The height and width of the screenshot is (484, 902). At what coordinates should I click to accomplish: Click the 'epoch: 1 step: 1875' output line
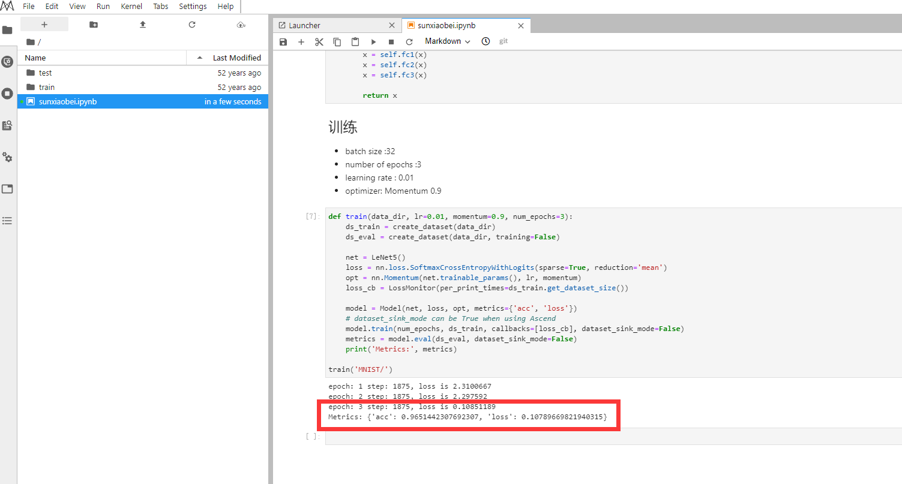pyautogui.click(x=410, y=386)
